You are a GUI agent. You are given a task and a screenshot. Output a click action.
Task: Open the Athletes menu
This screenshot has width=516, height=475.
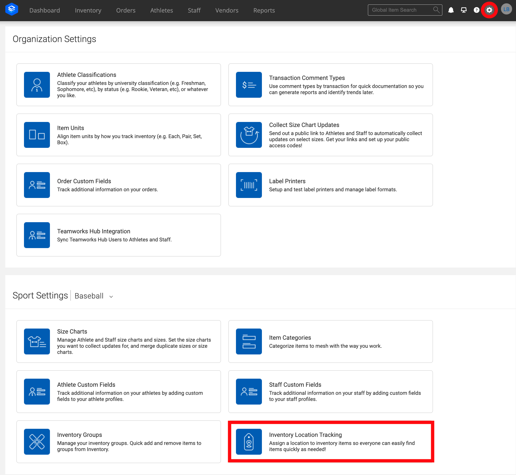click(x=161, y=10)
